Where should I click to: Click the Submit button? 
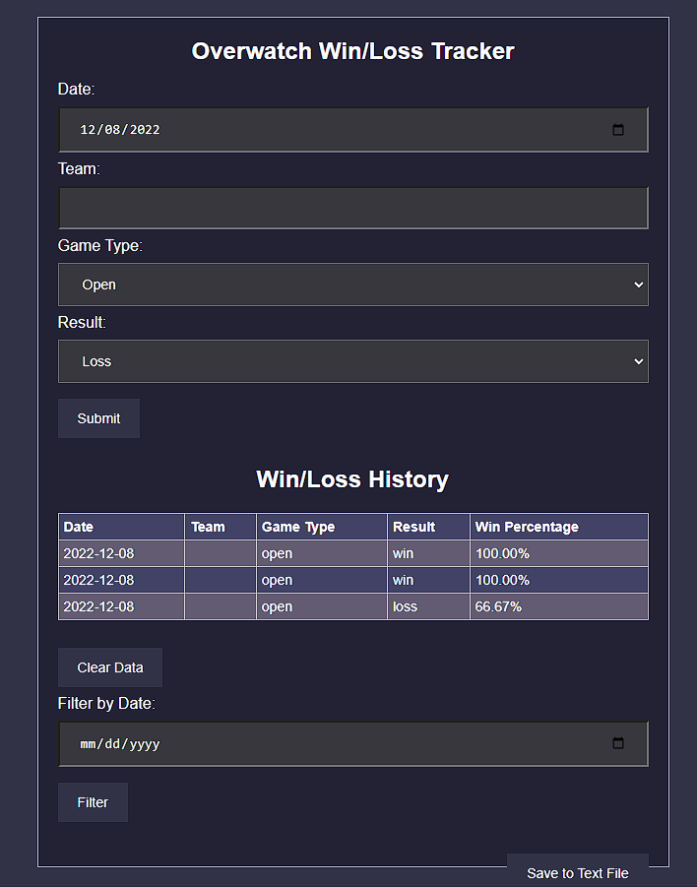point(97,417)
